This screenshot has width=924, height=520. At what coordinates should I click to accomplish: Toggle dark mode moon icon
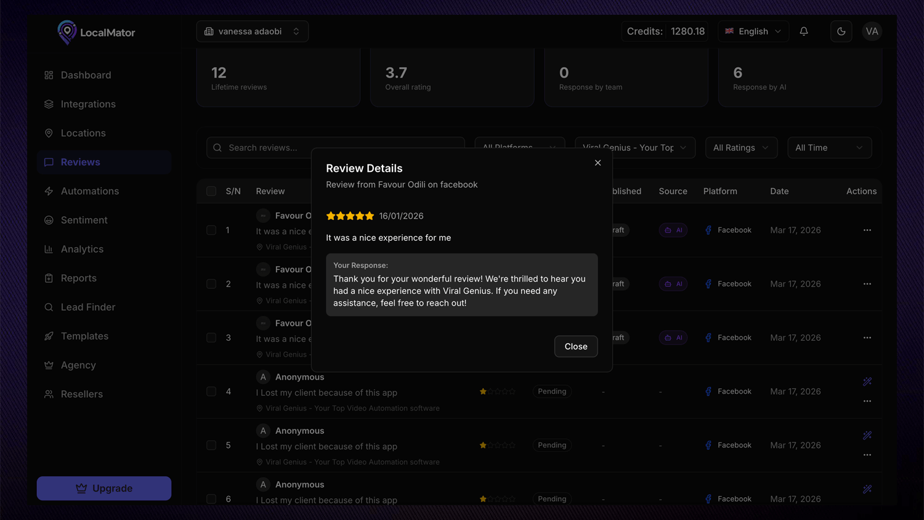click(841, 31)
